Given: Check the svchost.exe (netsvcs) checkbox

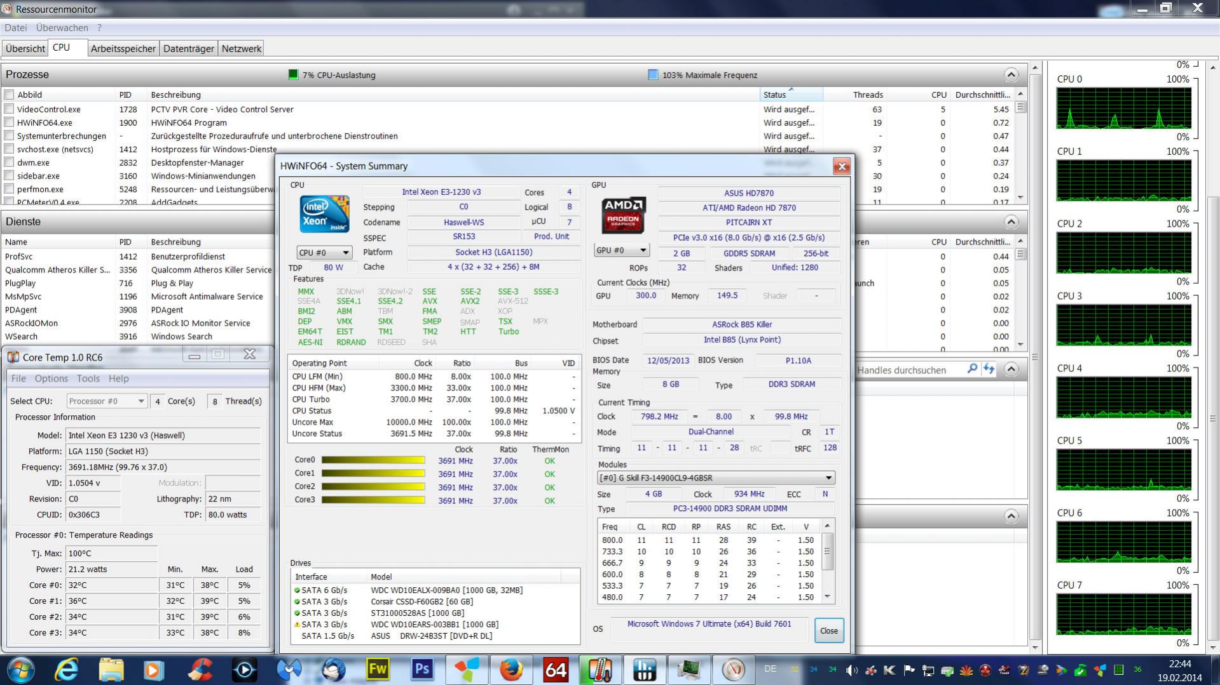Looking at the screenshot, I should point(9,149).
